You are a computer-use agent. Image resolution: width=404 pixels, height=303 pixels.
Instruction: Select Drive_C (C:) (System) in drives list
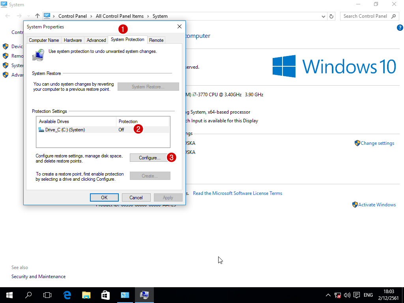pyautogui.click(x=65, y=130)
